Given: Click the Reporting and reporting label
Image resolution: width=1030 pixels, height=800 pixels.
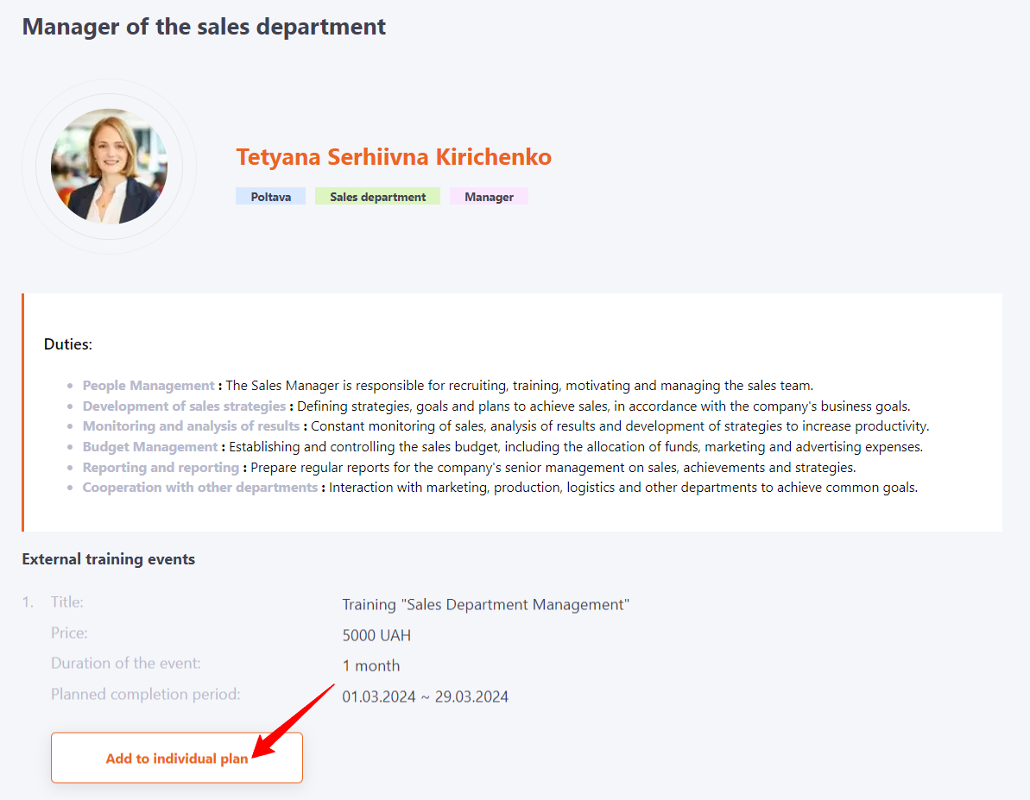Looking at the screenshot, I should 161,467.
